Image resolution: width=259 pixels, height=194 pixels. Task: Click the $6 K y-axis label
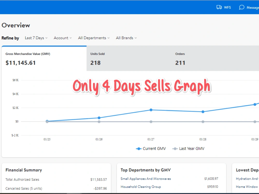pyautogui.click(x=16, y=80)
